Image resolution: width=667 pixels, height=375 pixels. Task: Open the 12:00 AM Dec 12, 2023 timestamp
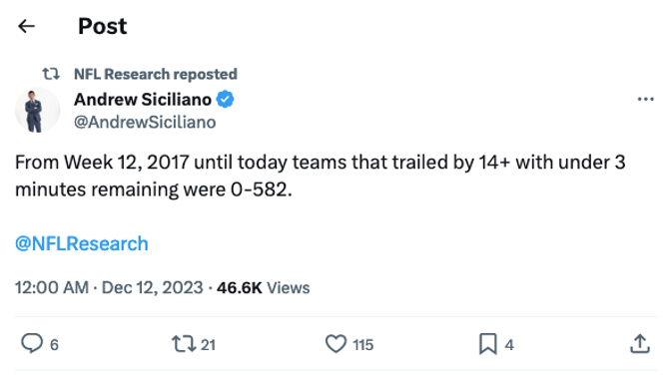click(109, 287)
